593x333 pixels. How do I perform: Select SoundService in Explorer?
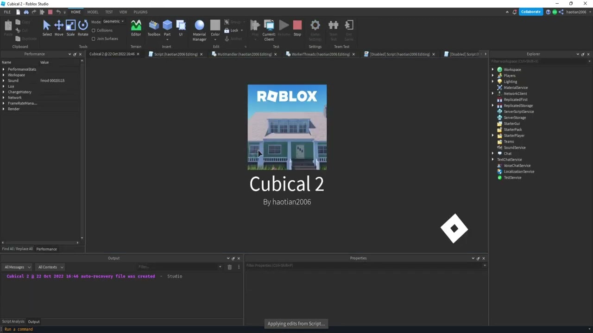click(514, 148)
